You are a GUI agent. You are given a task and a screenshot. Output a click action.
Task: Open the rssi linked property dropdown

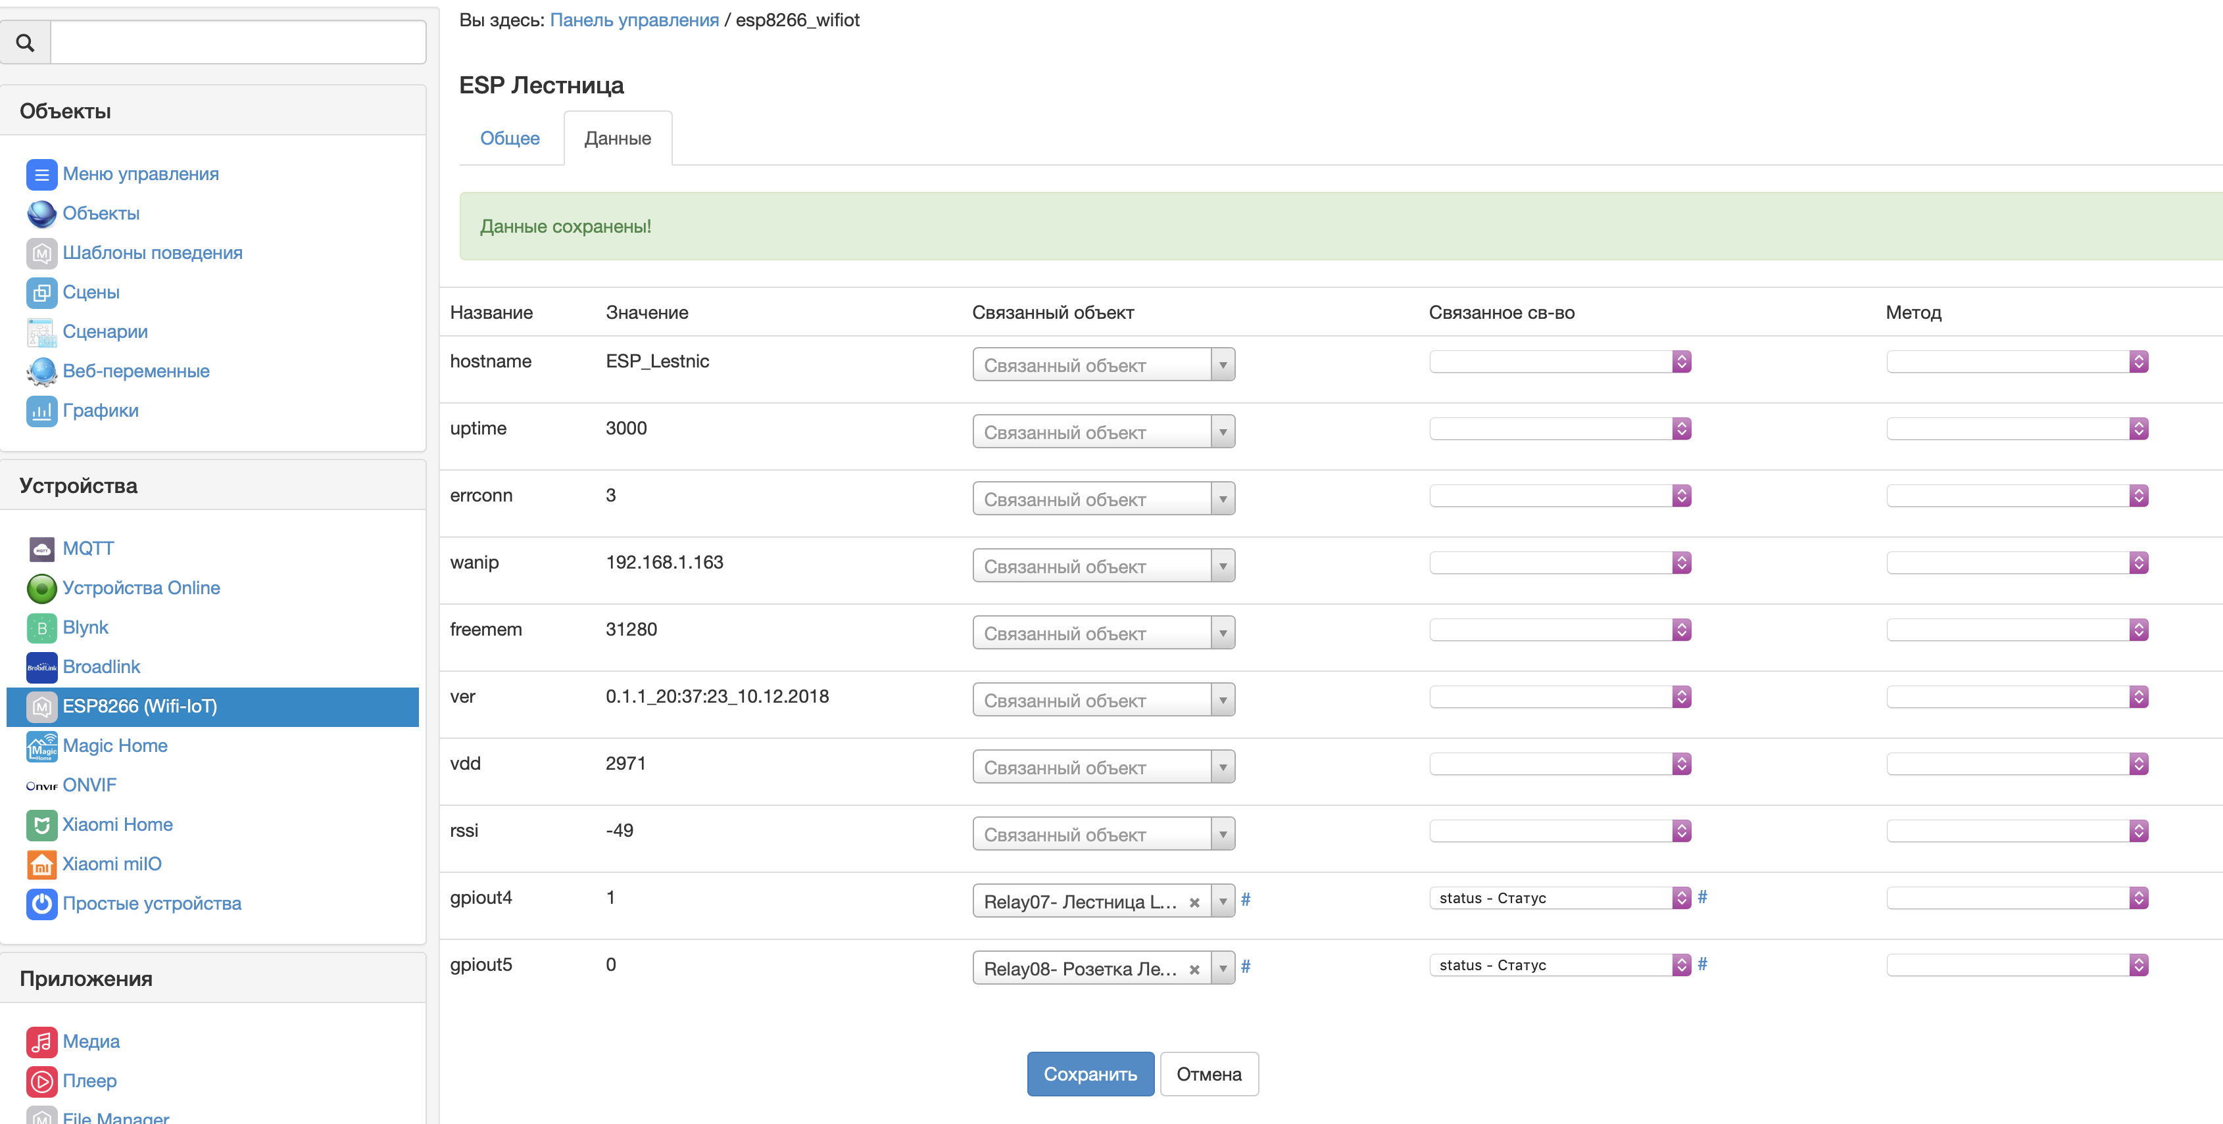coord(1680,831)
